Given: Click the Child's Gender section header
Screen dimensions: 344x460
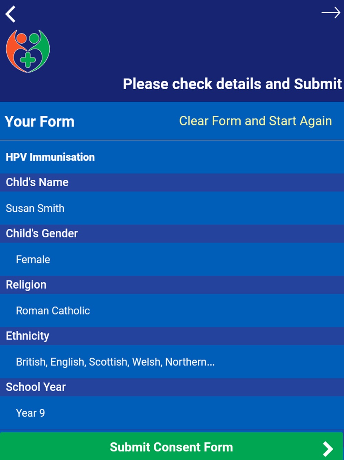Looking at the screenshot, I should pyautogui.click(x=42, y=233).
